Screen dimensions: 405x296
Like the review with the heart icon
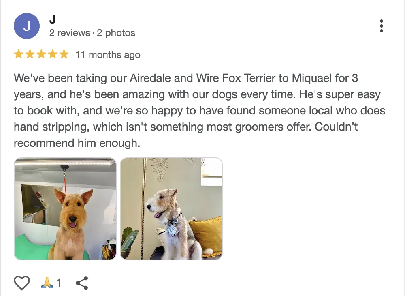tap(22, 283)
